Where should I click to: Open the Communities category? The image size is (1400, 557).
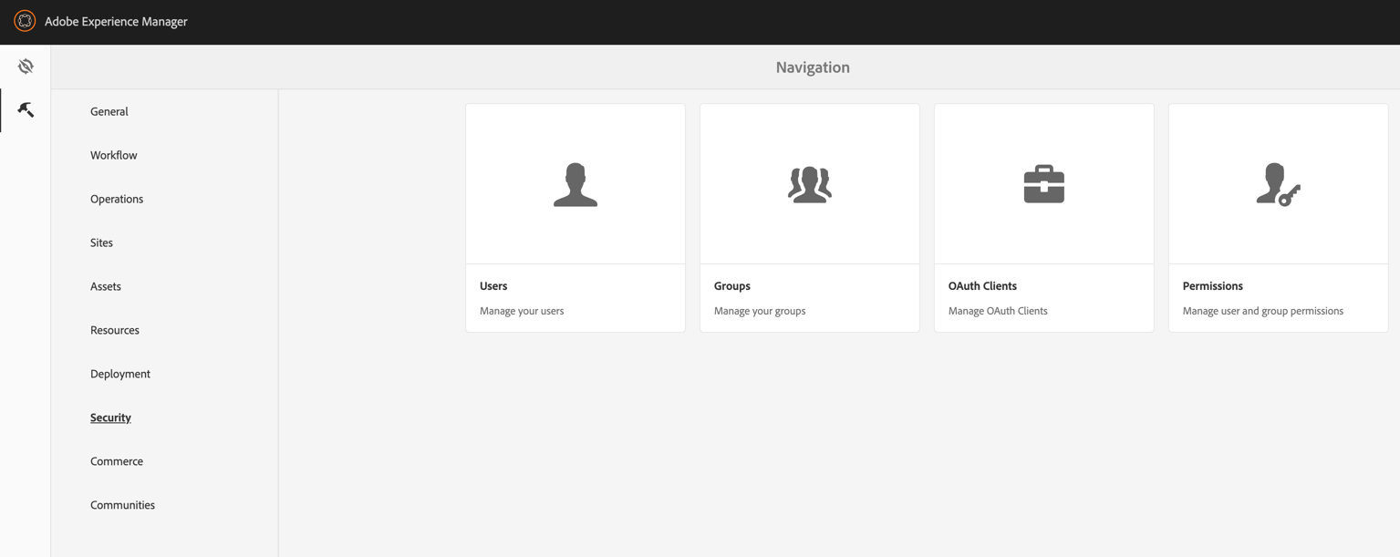[122, 505]
